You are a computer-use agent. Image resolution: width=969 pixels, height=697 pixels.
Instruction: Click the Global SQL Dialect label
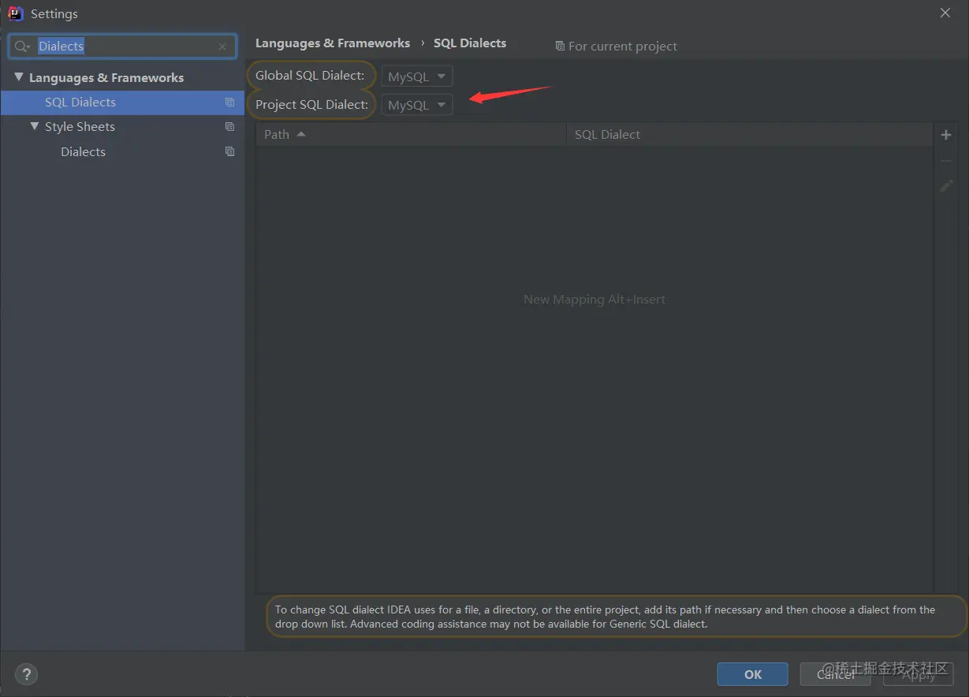[x=310, y=76]
